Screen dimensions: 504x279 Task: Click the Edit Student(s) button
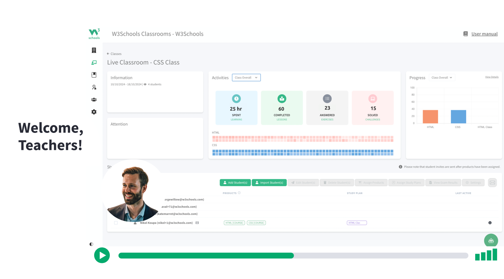click(303, 183)
